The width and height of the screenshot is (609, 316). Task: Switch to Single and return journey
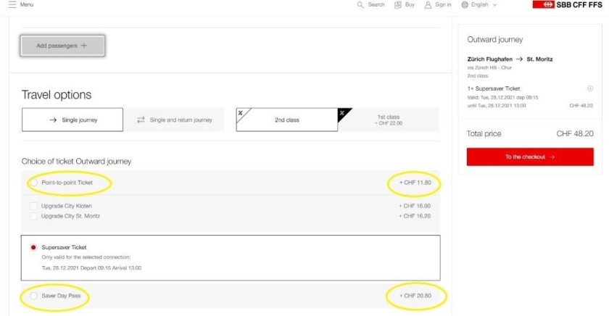pos(174,120)
